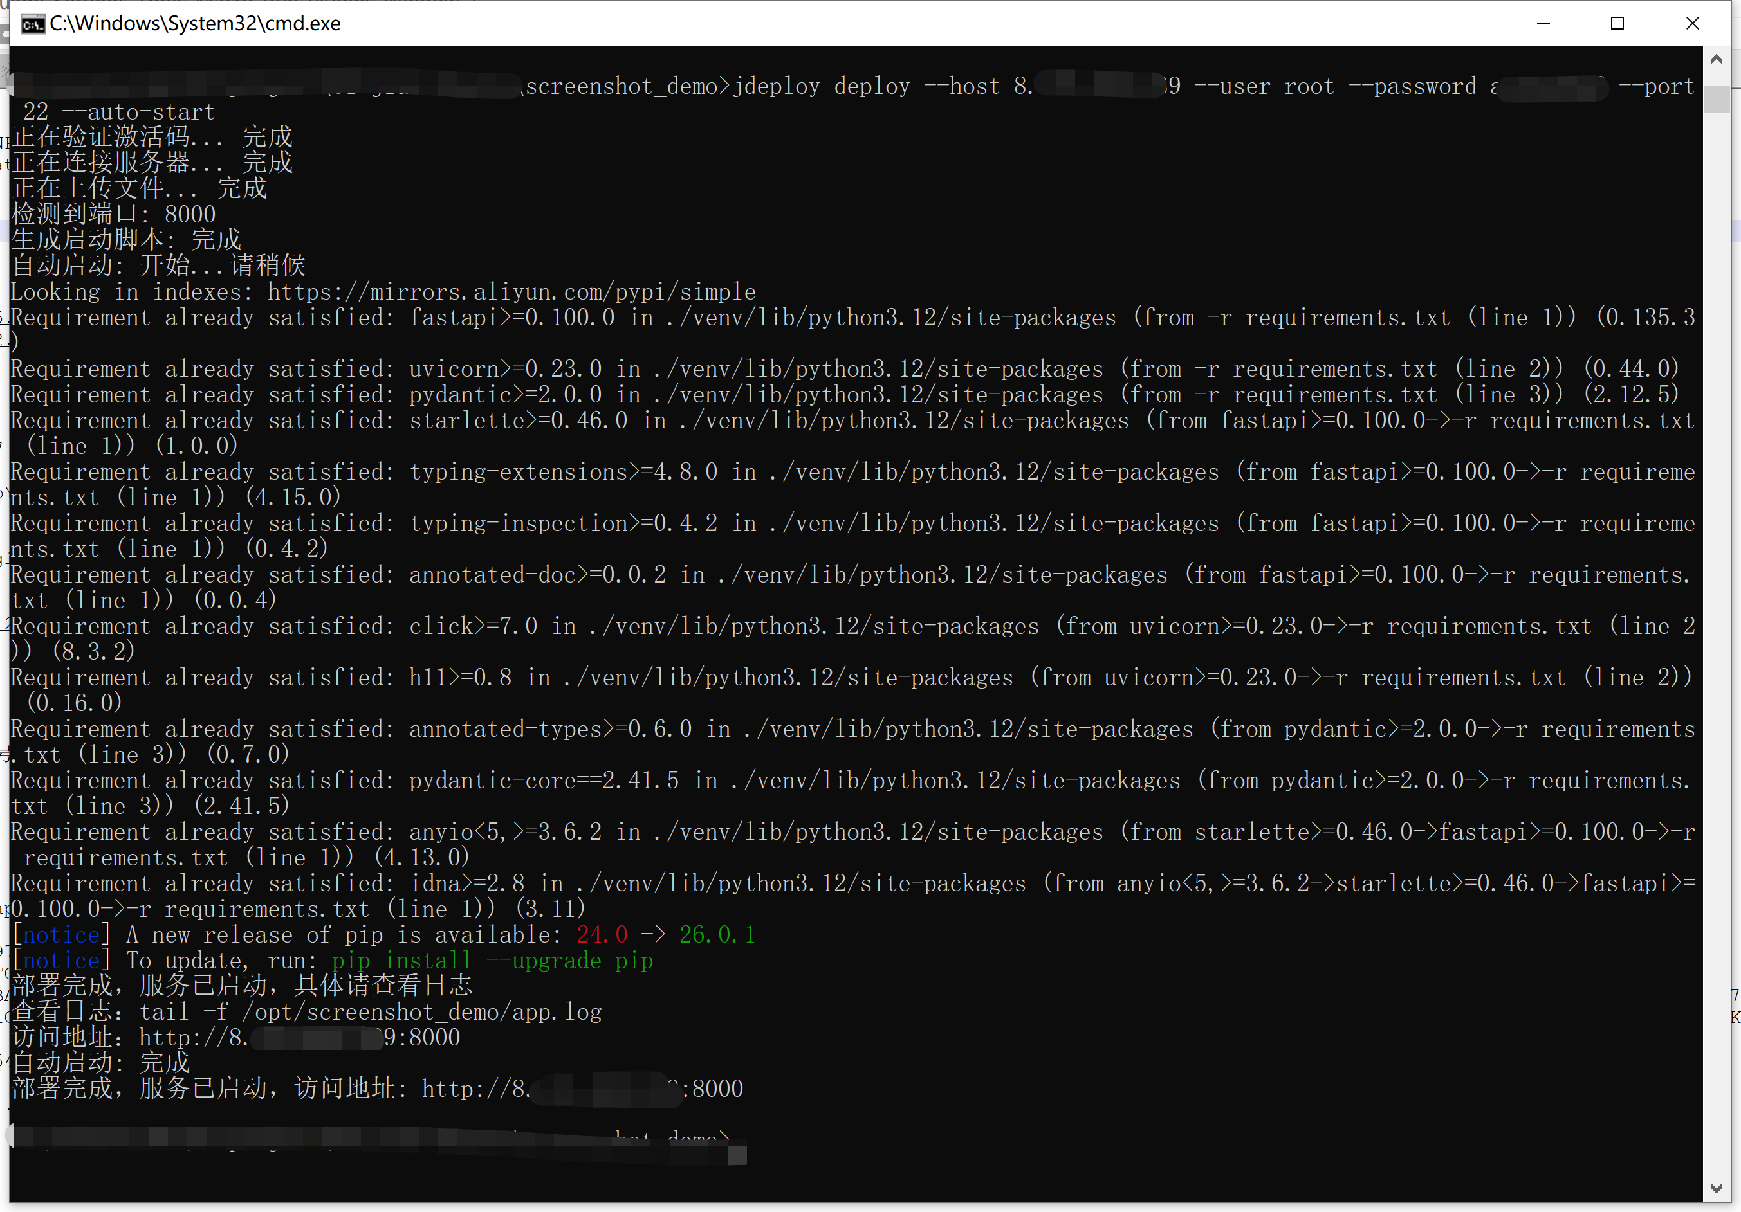Click the maximize button of the console window
This screenshot has height=1212, width=1741.
click(1618, 24)
